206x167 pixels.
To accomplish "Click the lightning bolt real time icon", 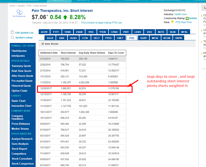I will (x=172, y=22).
